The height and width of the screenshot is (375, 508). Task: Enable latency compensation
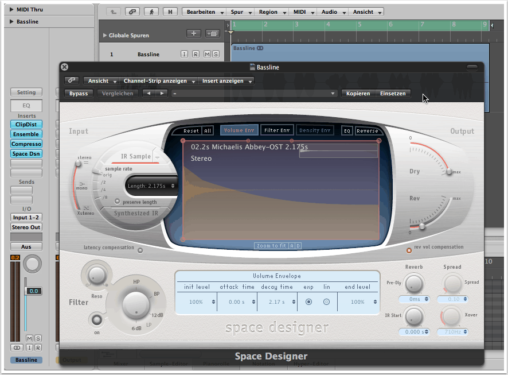(140, 250)
